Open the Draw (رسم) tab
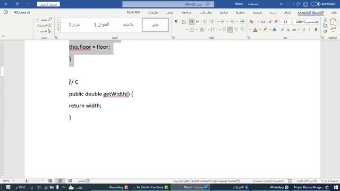 click(273, 13)
